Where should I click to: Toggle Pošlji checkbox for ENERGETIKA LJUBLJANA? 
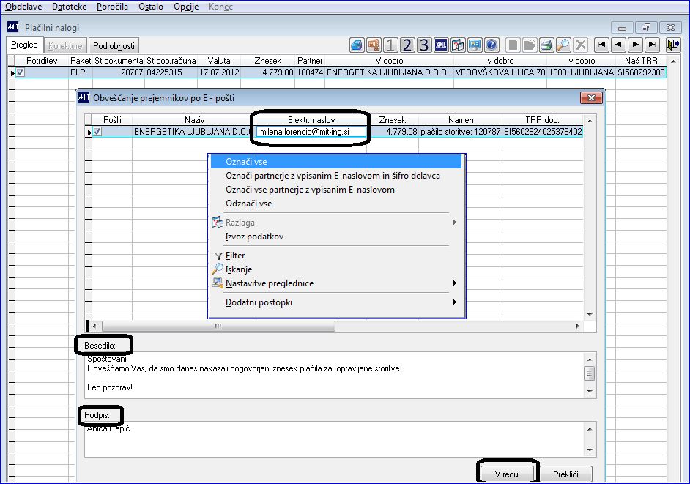97,132
